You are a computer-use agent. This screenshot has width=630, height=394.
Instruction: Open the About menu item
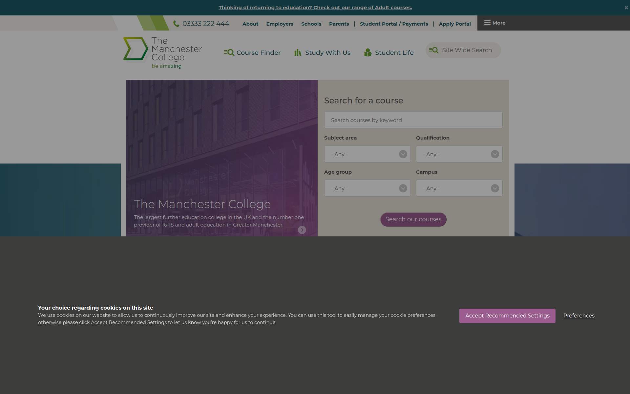[x=250, y=24]
